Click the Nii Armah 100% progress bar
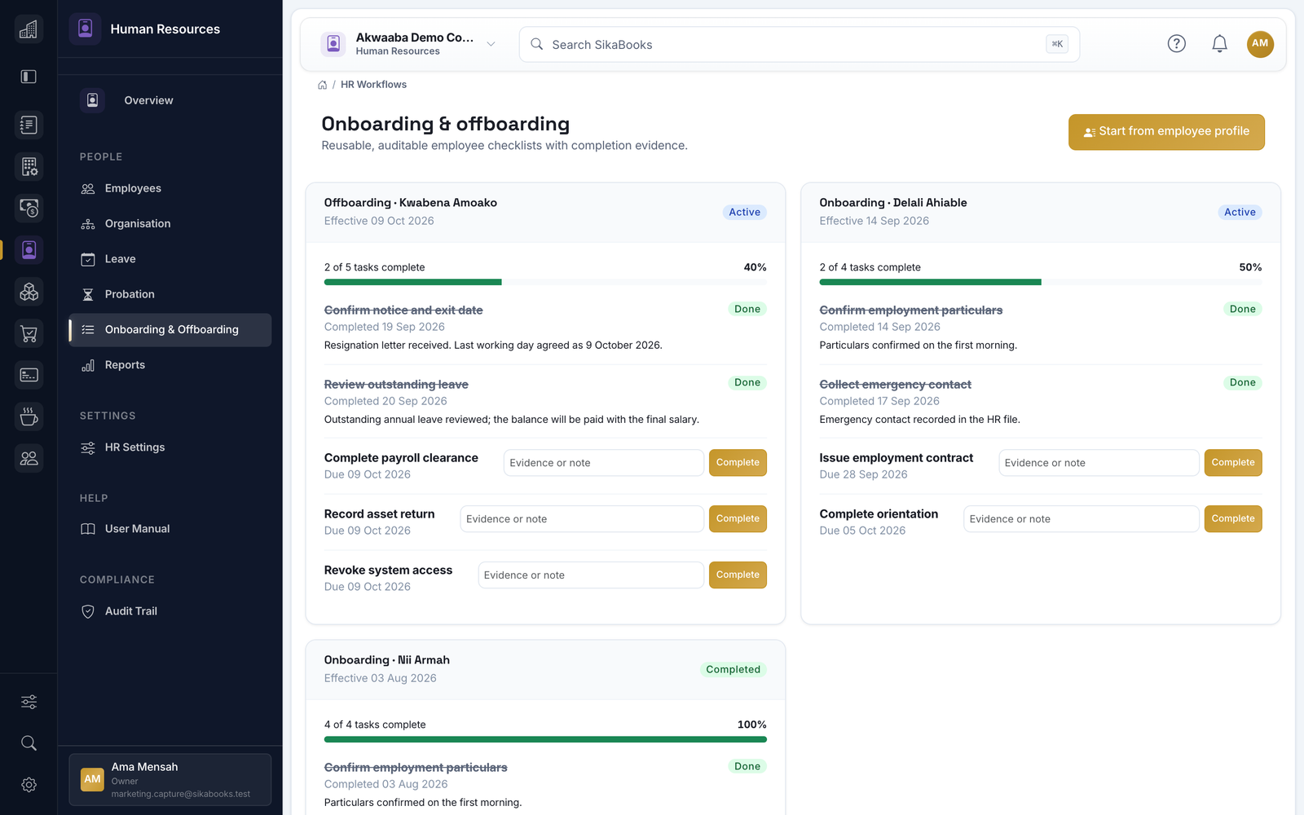The height and width of the screenshot is (815, 1304). tap(545, 739)
